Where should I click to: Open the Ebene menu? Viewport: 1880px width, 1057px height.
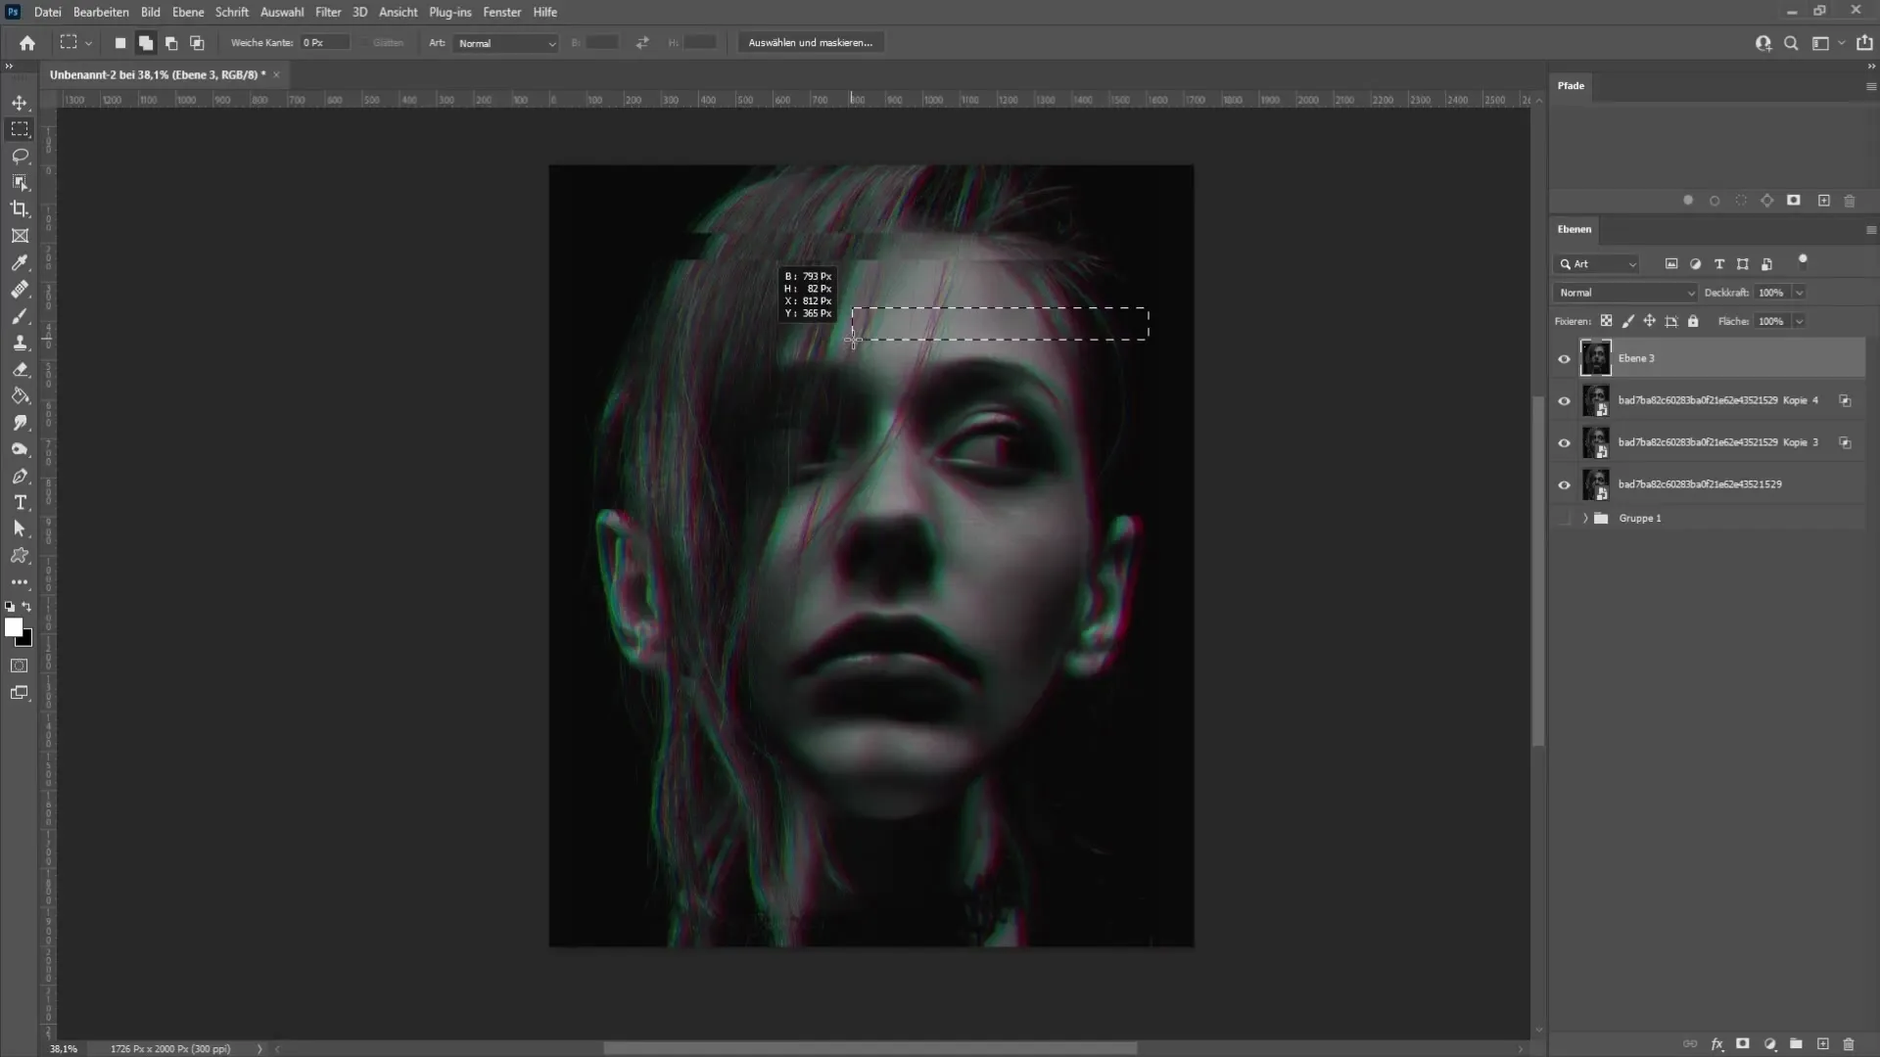point(188,12)
